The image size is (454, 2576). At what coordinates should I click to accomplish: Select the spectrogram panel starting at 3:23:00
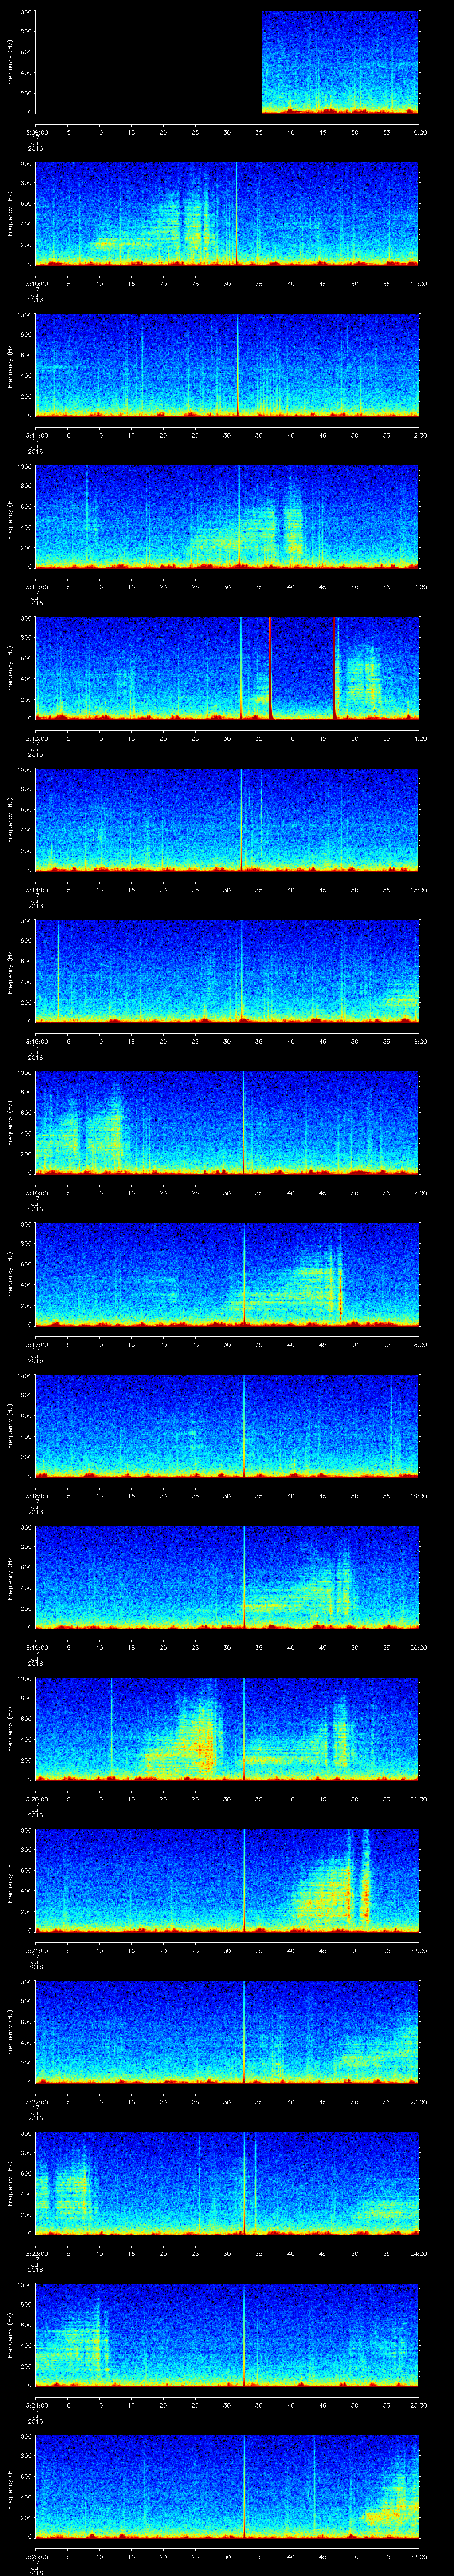(x=227, y=2183)
